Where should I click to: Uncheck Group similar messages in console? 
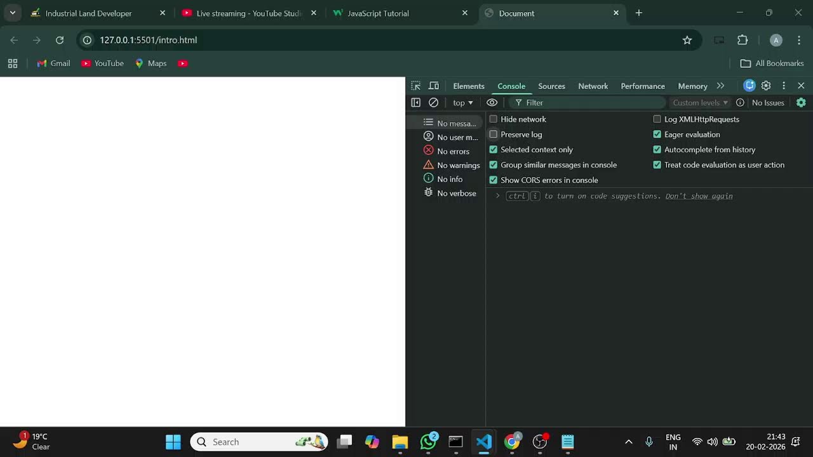[x=494, y=164]
